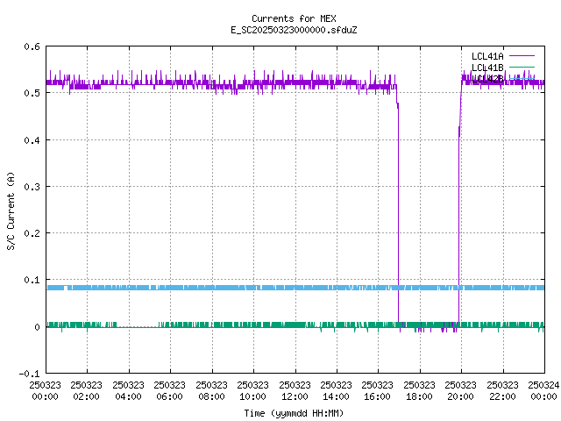Click the x-axis tick '250323 20:00'
Viewport: 561px width, 421px height.
click(x=460, y=391)
